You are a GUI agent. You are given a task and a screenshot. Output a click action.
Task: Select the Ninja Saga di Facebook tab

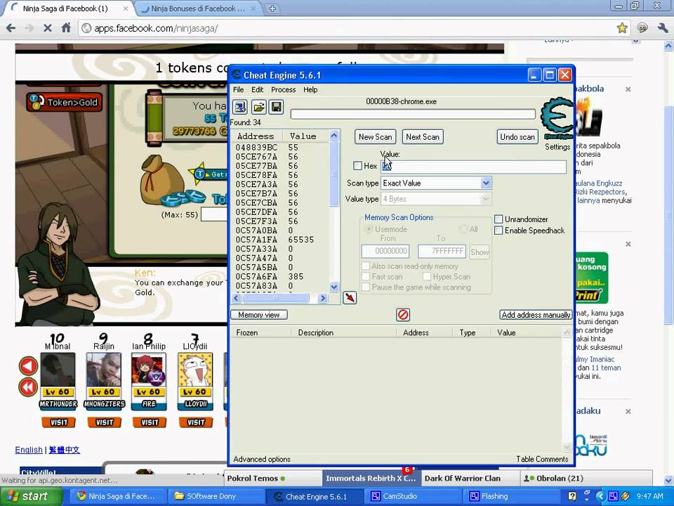pyautogui.click(x=65, y=8)
